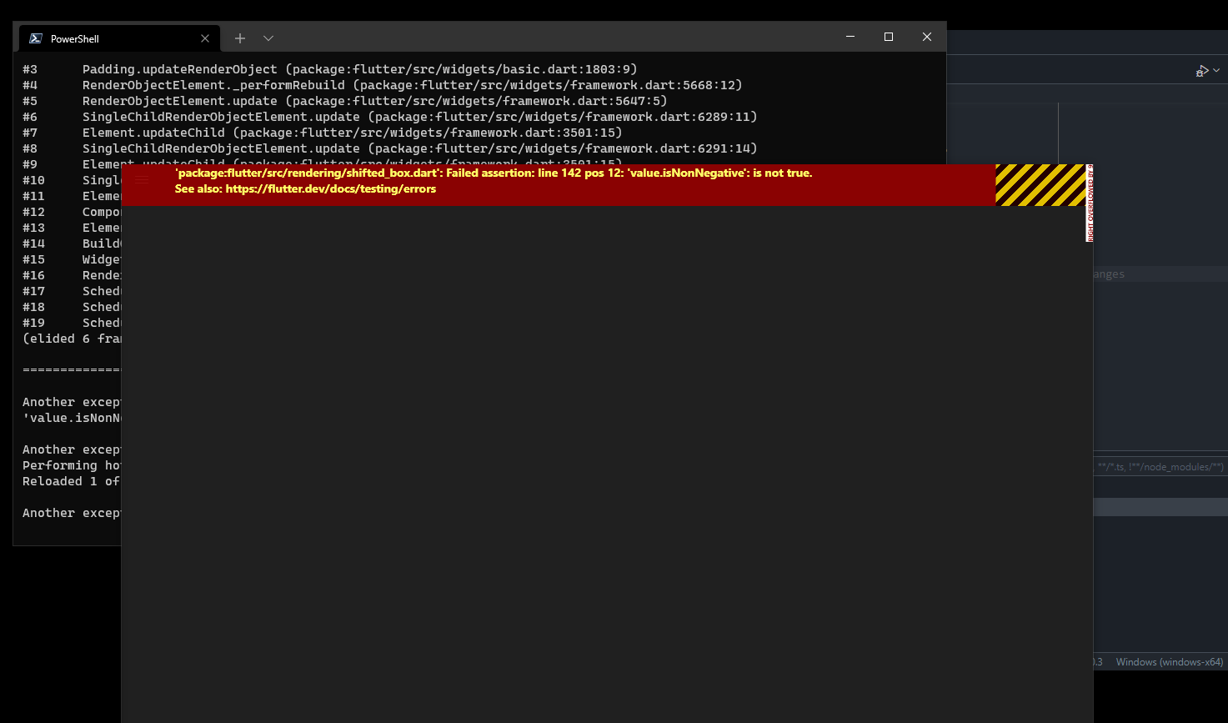
Task: Click the 'Reloaded 1 of' terminal line
Action: point(72,481)
